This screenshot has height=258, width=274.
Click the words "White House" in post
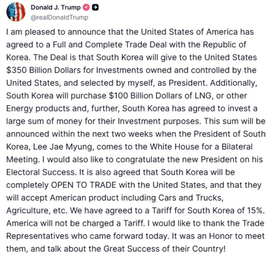175,147
